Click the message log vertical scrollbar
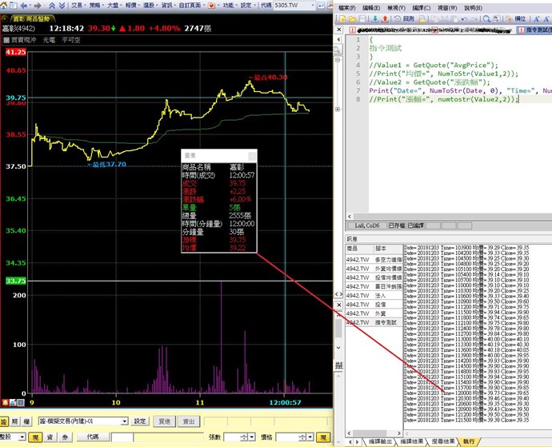 click(x=548, y=336)
